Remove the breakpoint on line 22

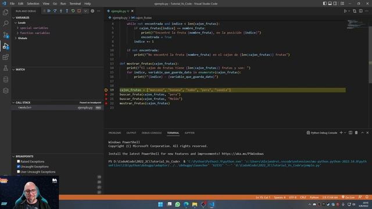click(106, 103)
